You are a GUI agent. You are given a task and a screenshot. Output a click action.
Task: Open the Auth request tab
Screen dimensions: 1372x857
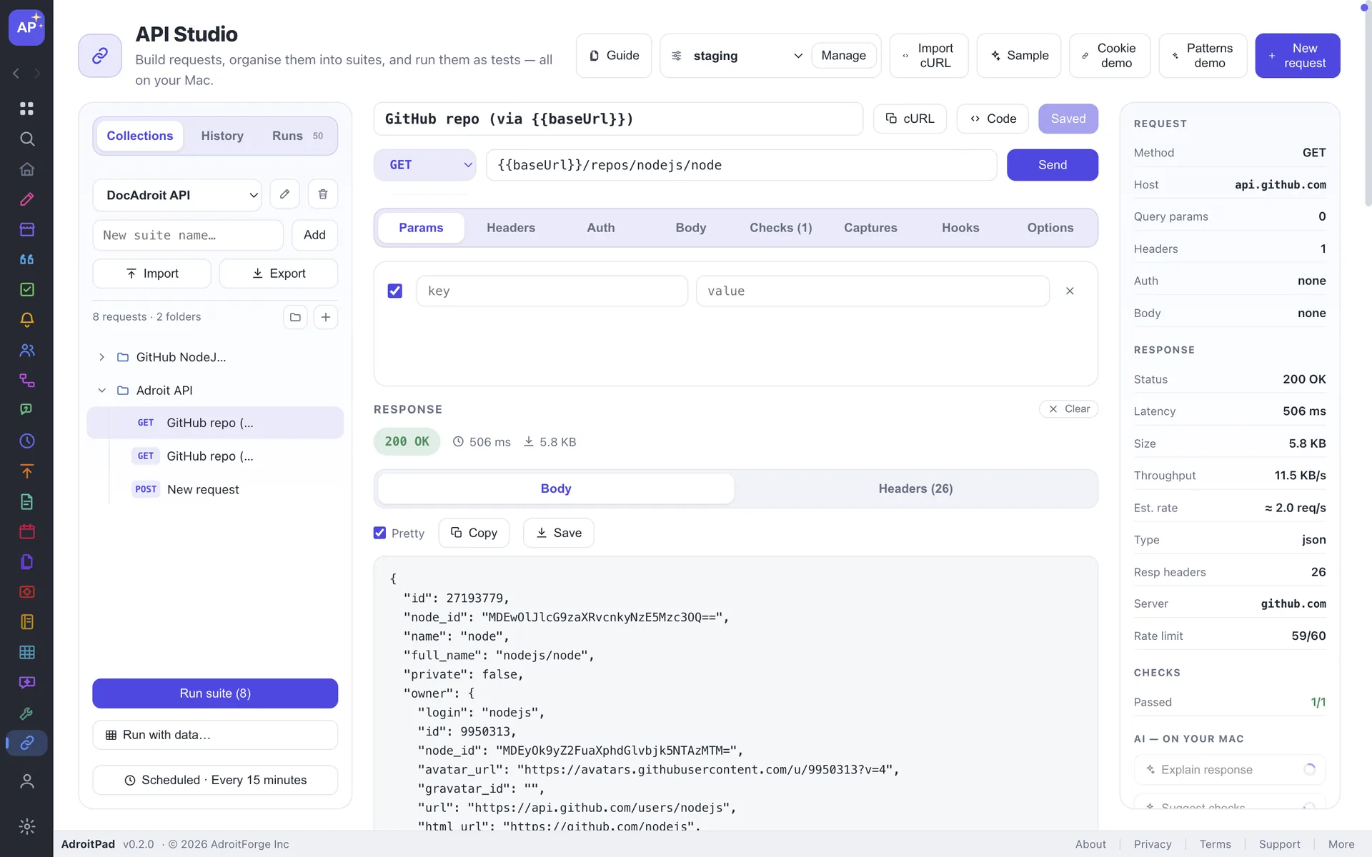click(x=600, y=228)
